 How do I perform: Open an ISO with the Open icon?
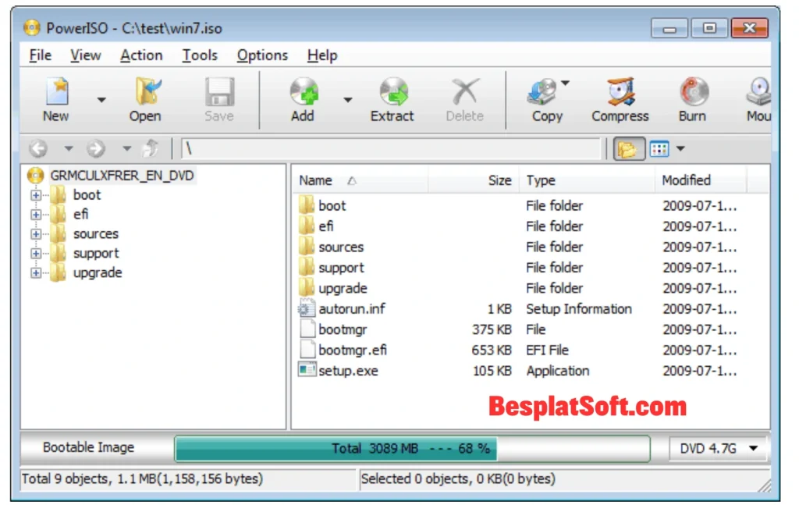145,99
